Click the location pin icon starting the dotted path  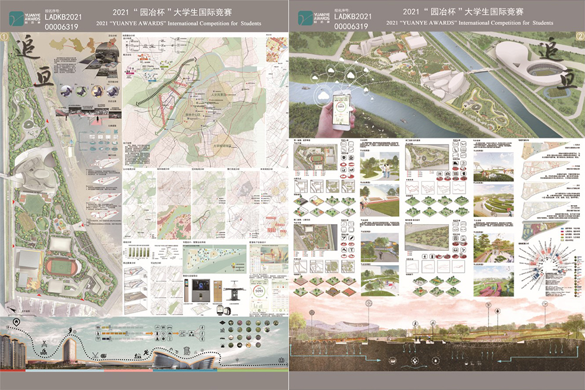[x=16, y=323]
